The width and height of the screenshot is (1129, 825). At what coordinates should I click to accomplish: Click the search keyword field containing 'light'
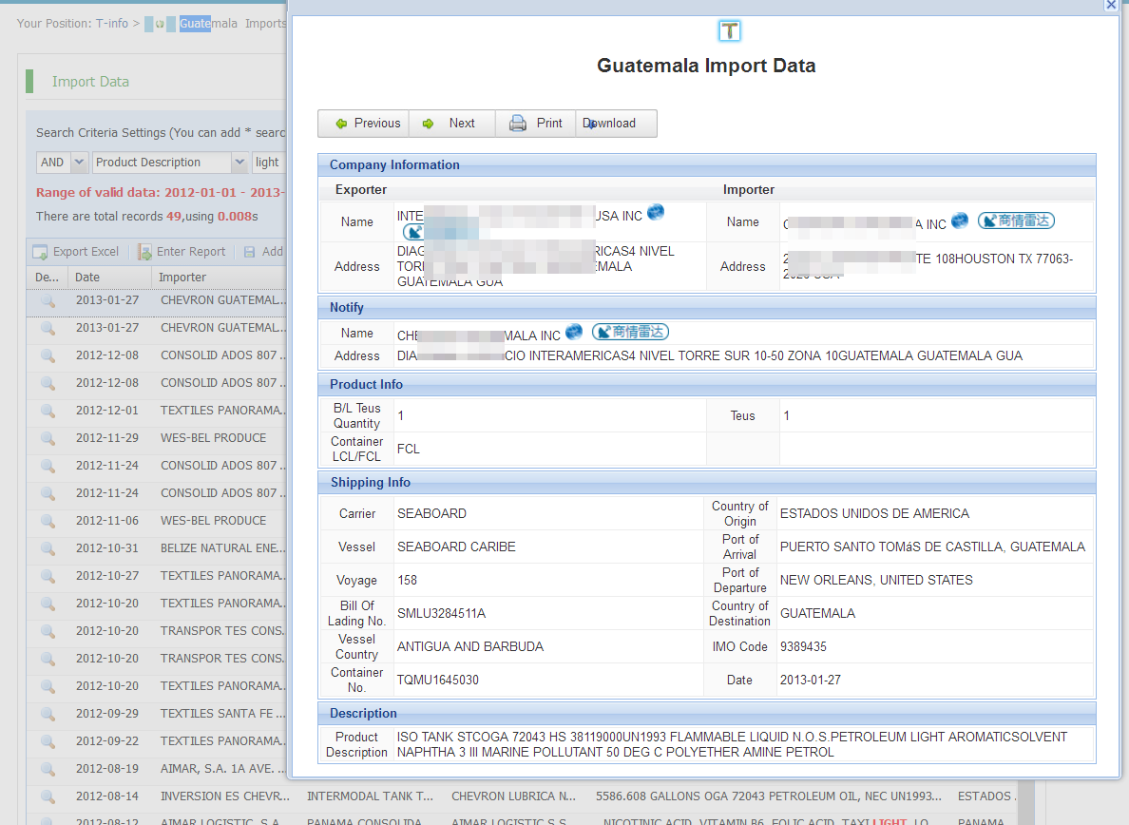click(x=268, y=163)
